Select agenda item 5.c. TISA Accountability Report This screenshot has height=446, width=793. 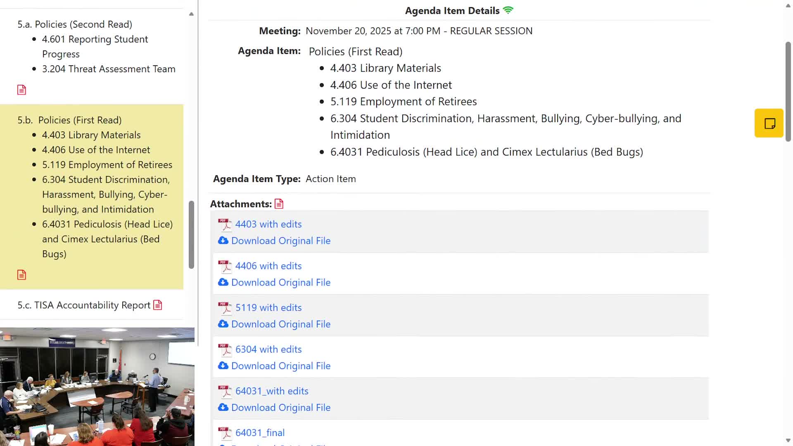(84, 305)
